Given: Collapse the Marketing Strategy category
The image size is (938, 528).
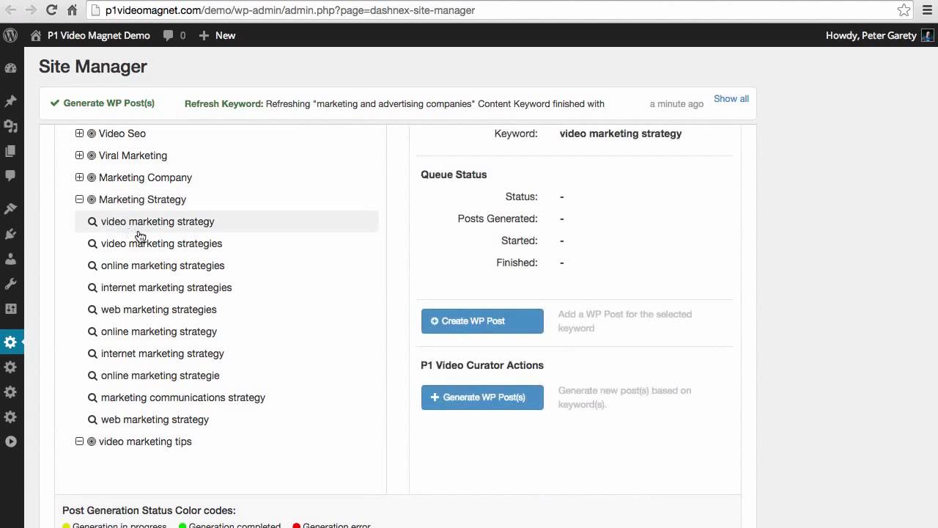Looking at the screenshot, I should click(x=79, y=199).
